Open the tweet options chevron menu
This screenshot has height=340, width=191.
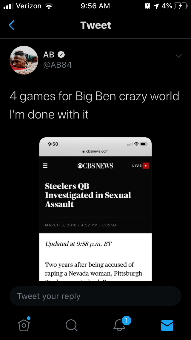click(179, 56)
